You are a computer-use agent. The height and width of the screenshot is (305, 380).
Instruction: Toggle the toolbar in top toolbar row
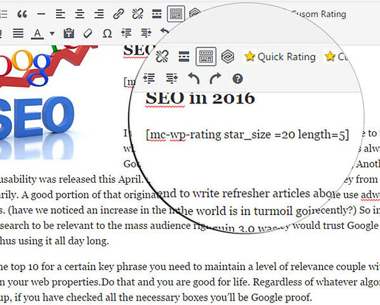[x=176, y=14]
